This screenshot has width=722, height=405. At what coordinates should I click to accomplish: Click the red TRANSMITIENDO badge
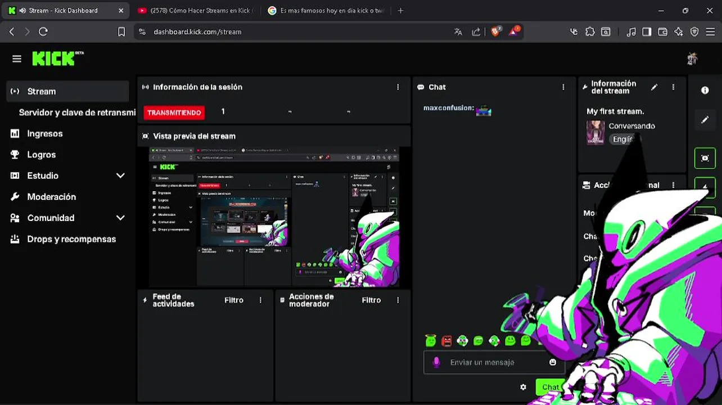[x=174, y=112]
